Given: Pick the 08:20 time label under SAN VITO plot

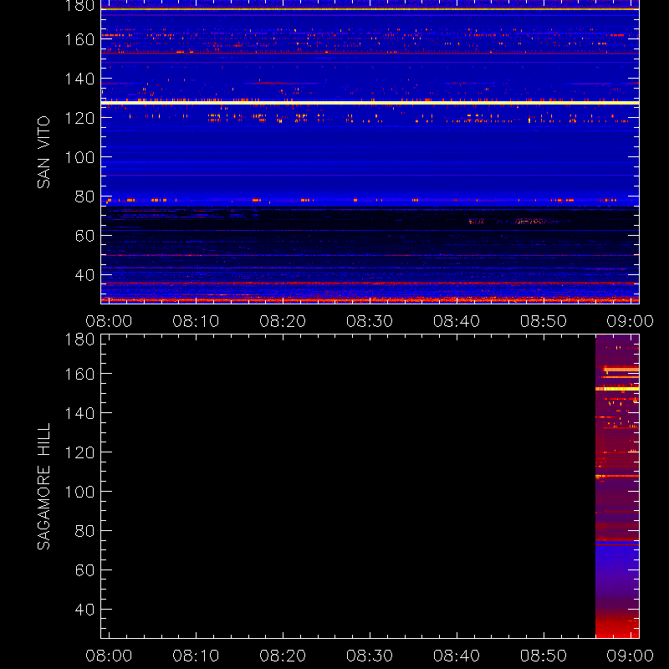Looking at the screenshot, I should (x=283, y=321).
